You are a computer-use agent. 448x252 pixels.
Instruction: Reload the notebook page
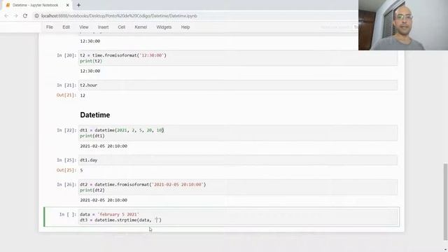(25, 16)
